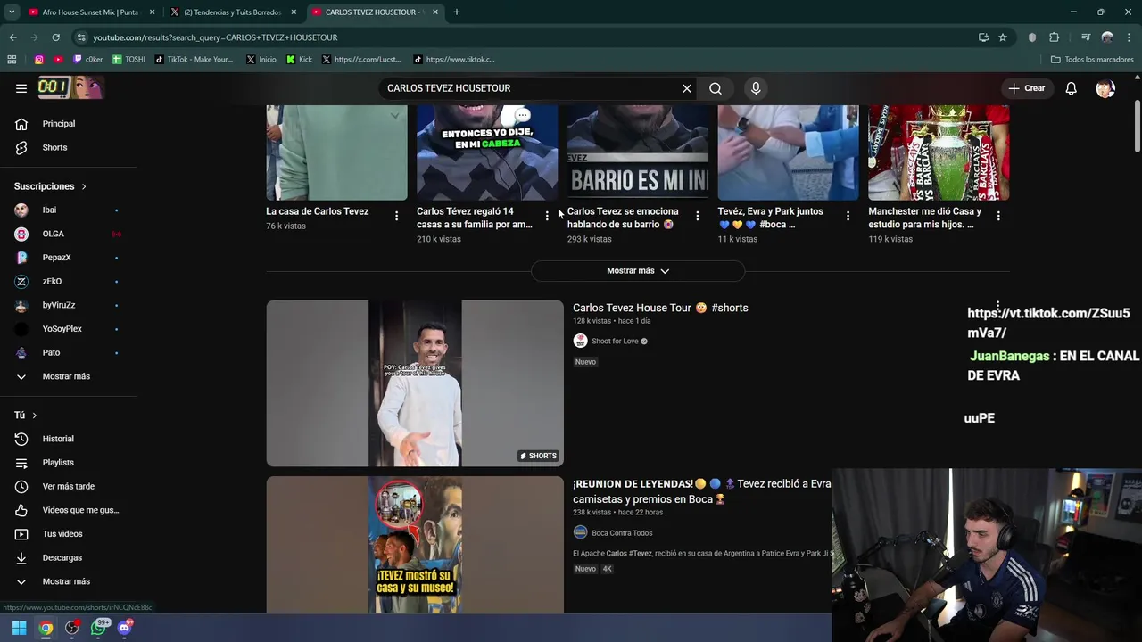This screenshot has height=642, width=1142.
Task: Open options for Tevéz, Evra y Park short
Action: pyautogui.click(x=848, y=216)
